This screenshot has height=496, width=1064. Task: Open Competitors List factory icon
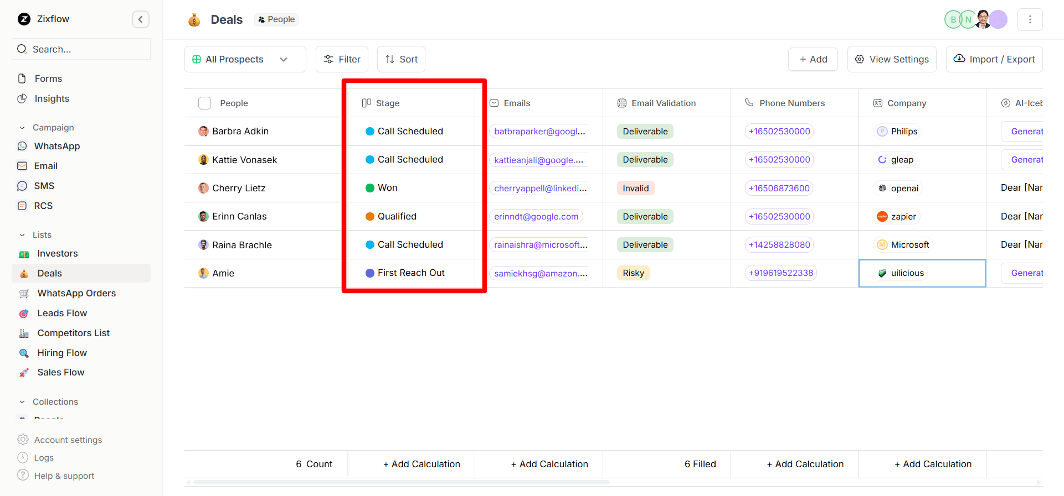[24, 333]
